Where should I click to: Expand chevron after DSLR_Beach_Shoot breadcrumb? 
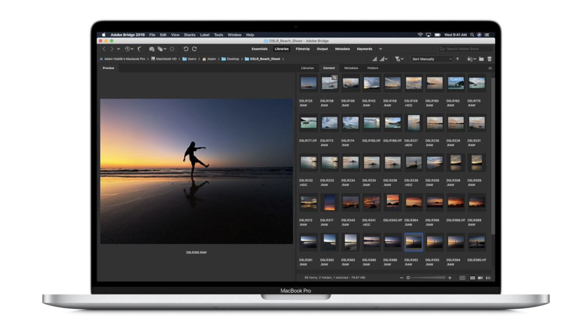pyautogui.click(x=283, y=59)
